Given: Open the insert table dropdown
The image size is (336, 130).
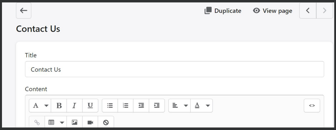Looking at the screenshot, I should 56,122.
